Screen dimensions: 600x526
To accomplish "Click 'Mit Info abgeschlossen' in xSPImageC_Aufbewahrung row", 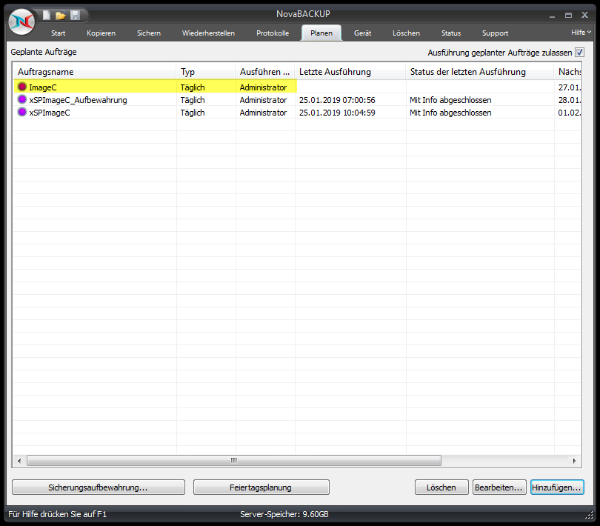I will pos(450,100).
